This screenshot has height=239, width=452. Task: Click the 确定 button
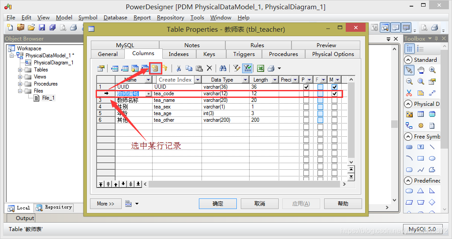click(x=218, y=204)
